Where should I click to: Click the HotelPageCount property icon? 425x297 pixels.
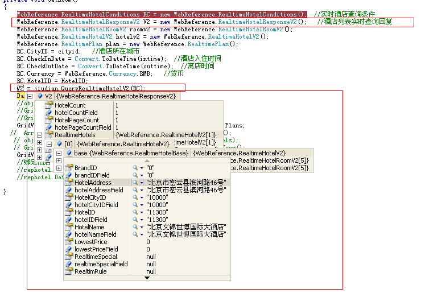coord(49,120)
